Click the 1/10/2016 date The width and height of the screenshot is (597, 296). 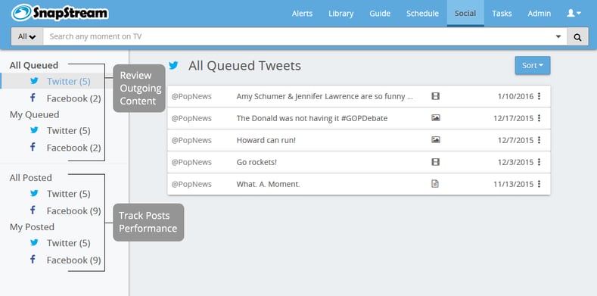pyautogui.click(x=515, y=96)
